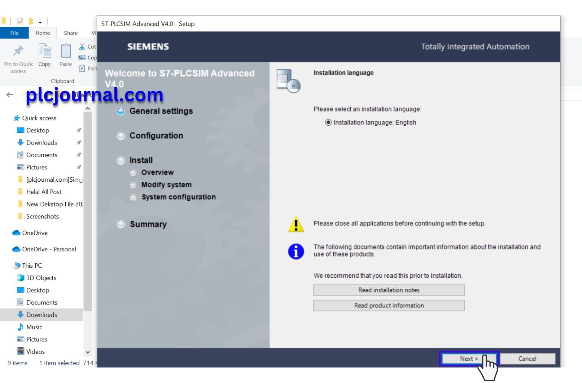Switch to Share ribbon tab
The height and width of the screenshot is (383, 582).
71,33
